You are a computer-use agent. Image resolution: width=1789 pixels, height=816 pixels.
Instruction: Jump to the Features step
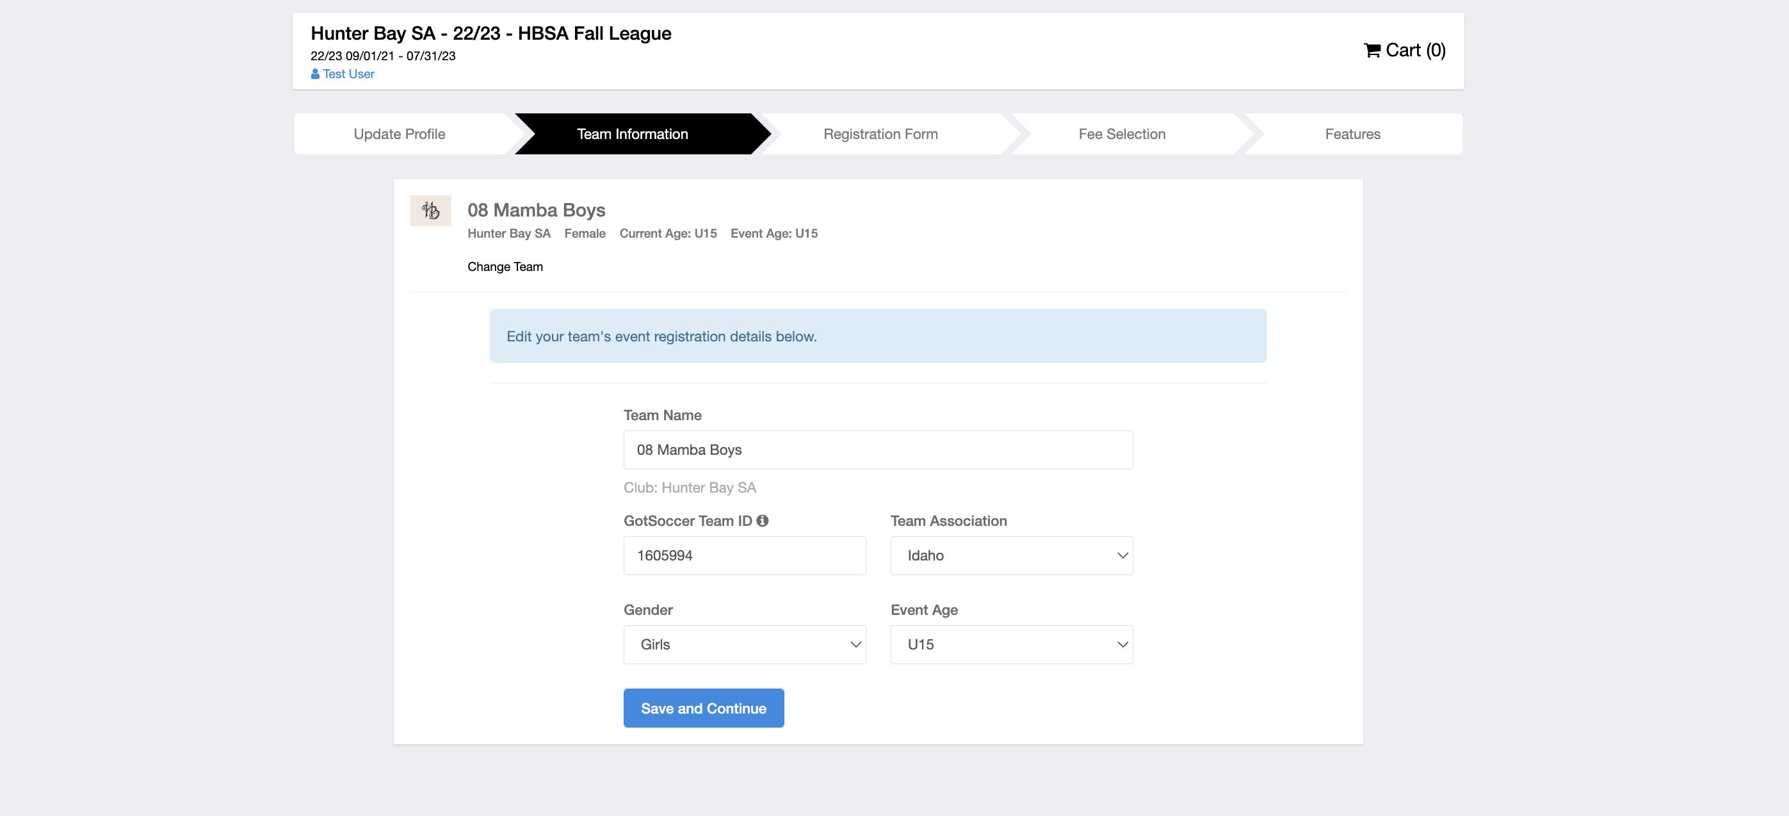1352,134
